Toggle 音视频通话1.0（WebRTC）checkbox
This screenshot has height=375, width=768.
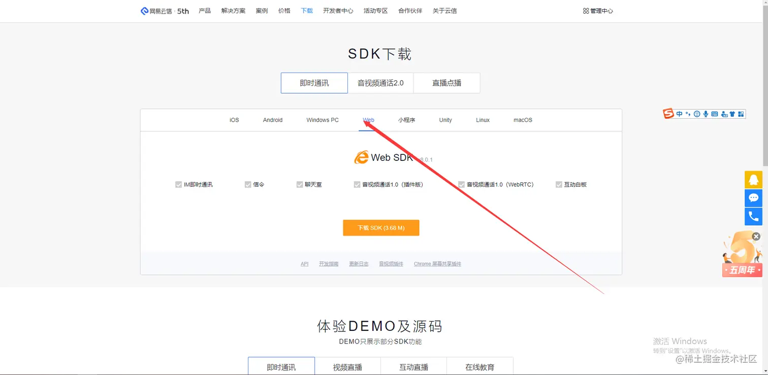coord(461,185)
